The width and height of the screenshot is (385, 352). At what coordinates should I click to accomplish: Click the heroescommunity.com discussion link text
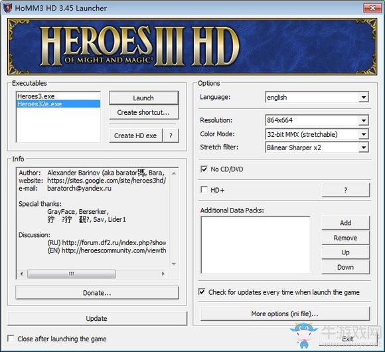[114, 250]
